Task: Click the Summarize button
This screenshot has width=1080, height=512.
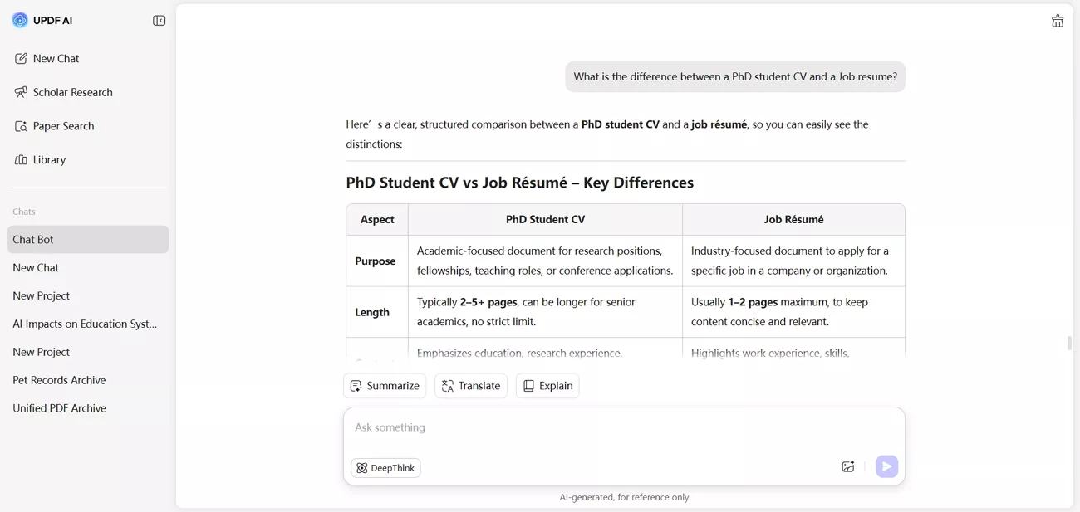Action: coord(385,386)
